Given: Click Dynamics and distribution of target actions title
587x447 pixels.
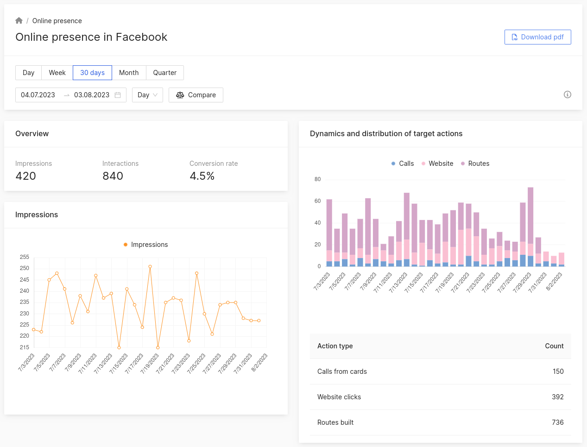Looking at the screenshot, I should tap(386, 133).
